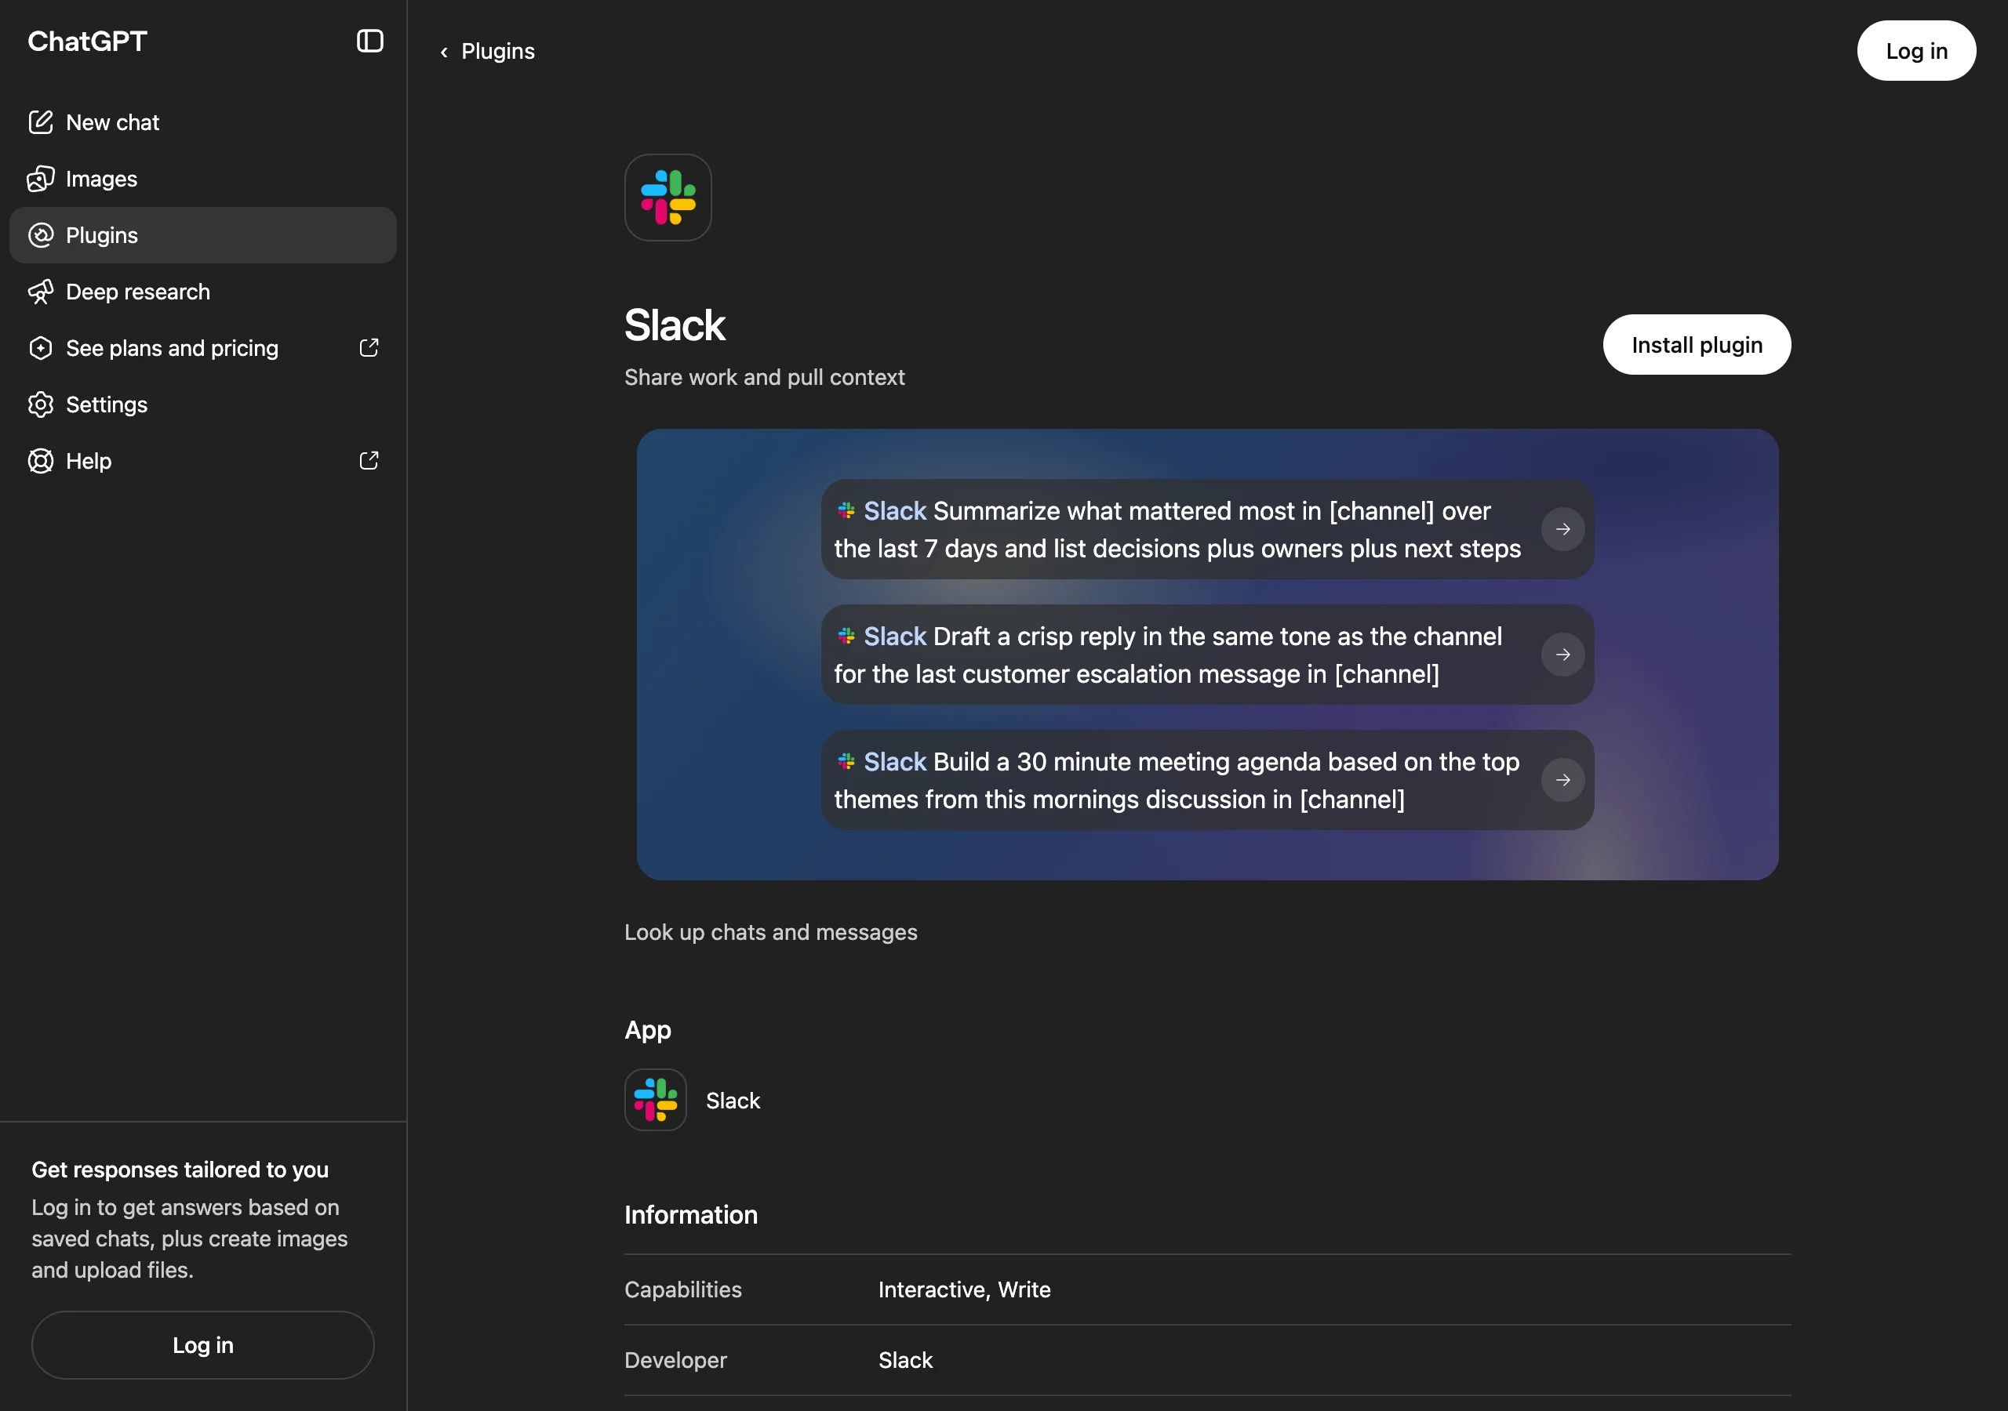Click 'Share work and pull context' subtitle
This screenshot has height=1411, width=2008.
764,377
